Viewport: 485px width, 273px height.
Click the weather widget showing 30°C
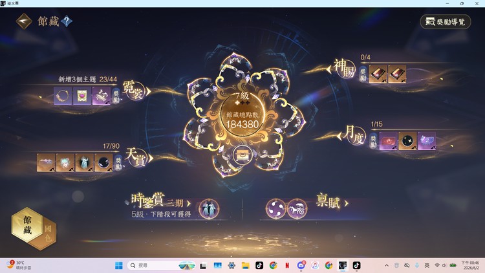click(x=18, y=265)
